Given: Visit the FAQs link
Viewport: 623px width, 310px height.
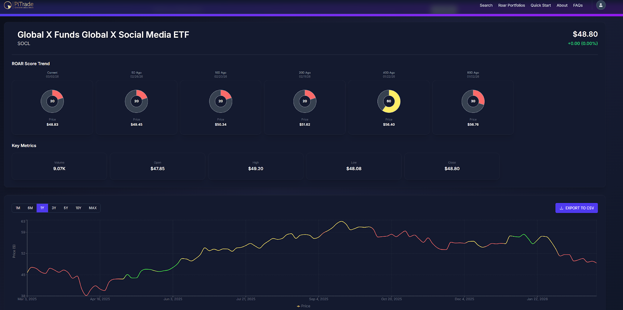Looking at the screenshot, I should (578, 5).
